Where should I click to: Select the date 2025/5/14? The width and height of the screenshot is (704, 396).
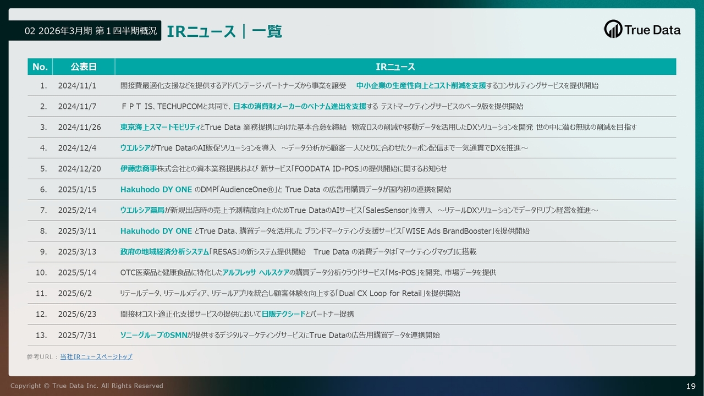point(77,273)
